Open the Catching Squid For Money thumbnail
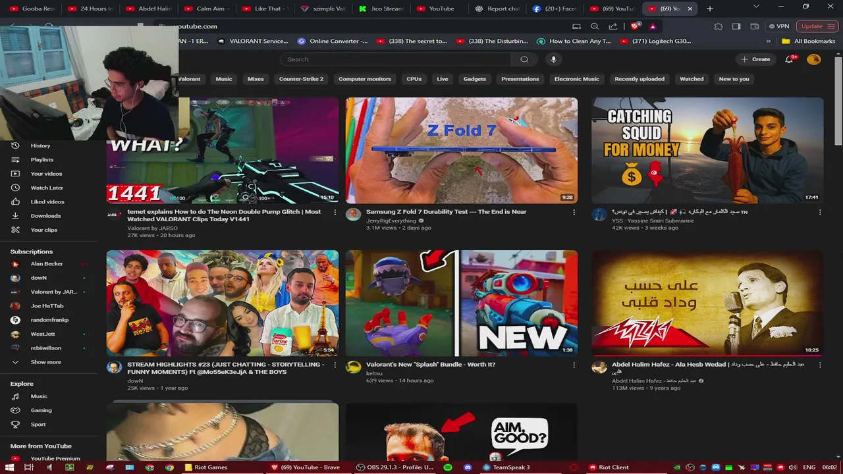 (x=707, y=151)
